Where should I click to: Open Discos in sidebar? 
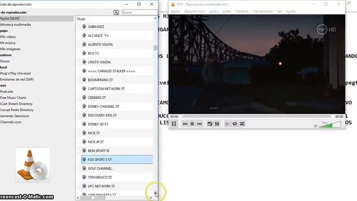[x=5, y=61]
